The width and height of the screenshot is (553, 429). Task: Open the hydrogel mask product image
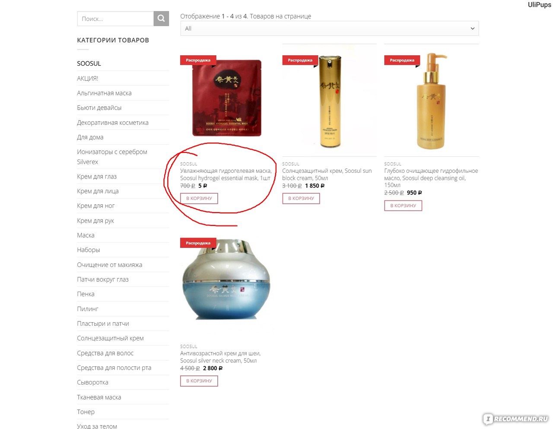click(x=227, y=98)
